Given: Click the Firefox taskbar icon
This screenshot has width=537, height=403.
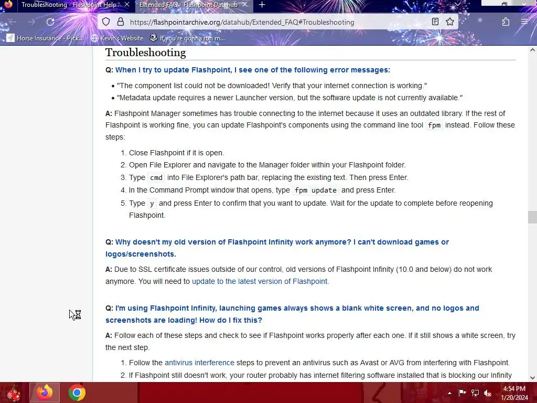Looking at the screenshot, I should tap(45, 393).
